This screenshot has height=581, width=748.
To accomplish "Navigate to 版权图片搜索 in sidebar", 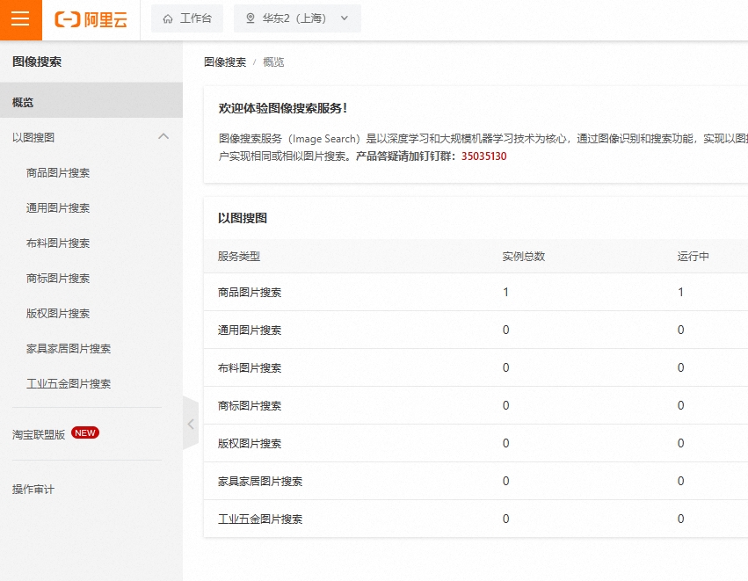I will (x=58, y=313).
